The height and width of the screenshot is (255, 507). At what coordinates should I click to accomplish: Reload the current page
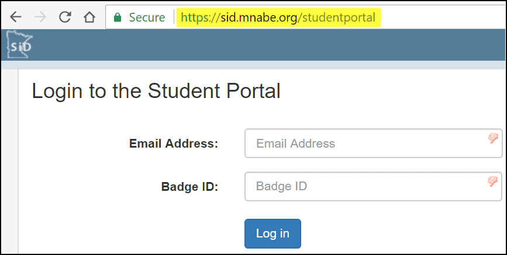[65, 18]
